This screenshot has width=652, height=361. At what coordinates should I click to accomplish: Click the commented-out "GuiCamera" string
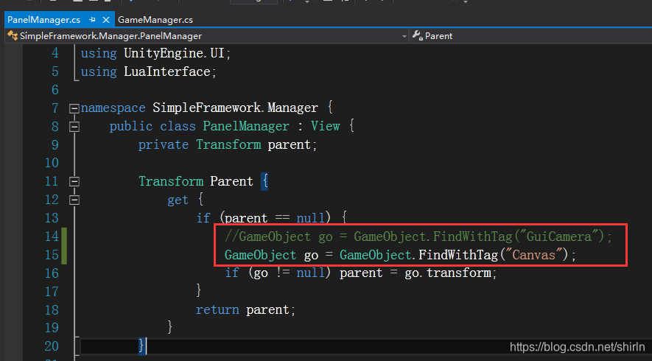[559, 236]
